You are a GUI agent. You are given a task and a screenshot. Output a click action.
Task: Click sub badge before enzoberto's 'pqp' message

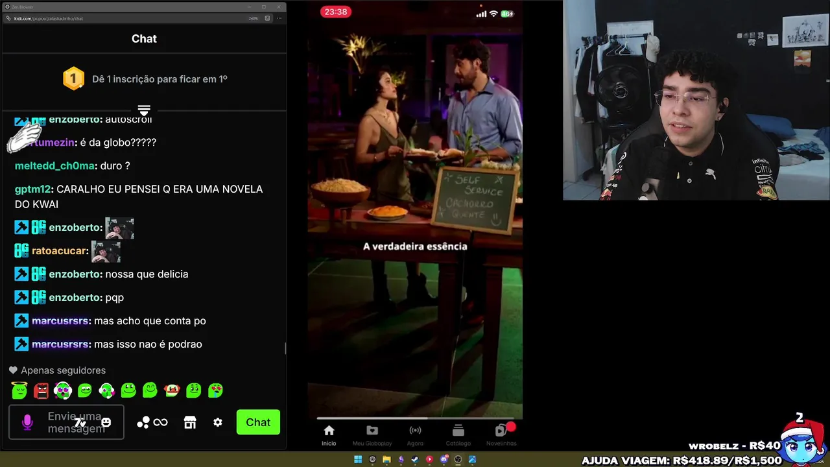click(x=39, y=298)
